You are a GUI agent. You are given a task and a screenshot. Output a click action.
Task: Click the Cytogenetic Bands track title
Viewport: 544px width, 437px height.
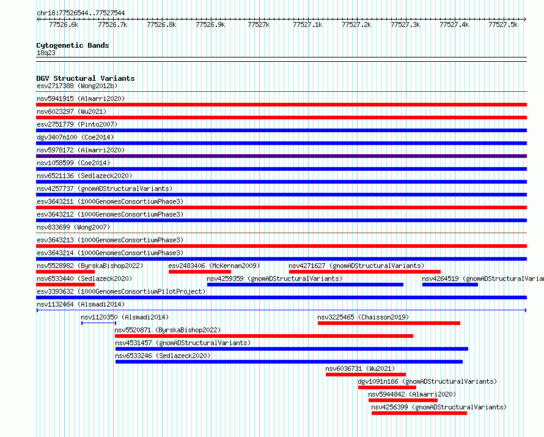(x=73, y=45)
